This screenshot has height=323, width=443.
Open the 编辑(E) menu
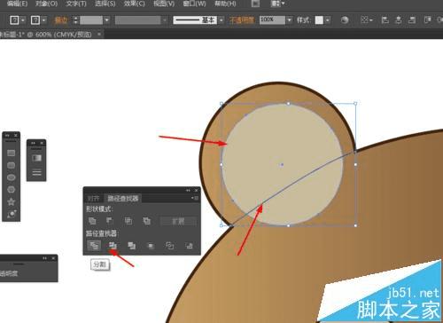pyautogui.click(x=17, y=4)
